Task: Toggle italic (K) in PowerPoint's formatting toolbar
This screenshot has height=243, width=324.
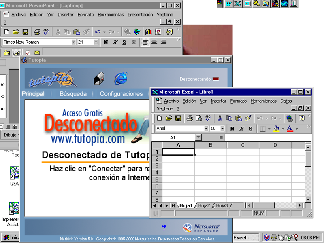Action: click(x=115, y=42)
